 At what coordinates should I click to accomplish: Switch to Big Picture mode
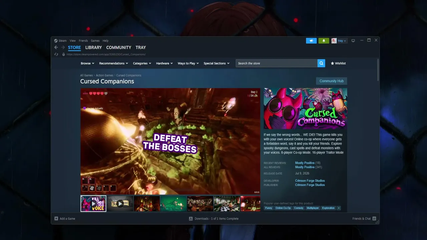coord(353,41)
